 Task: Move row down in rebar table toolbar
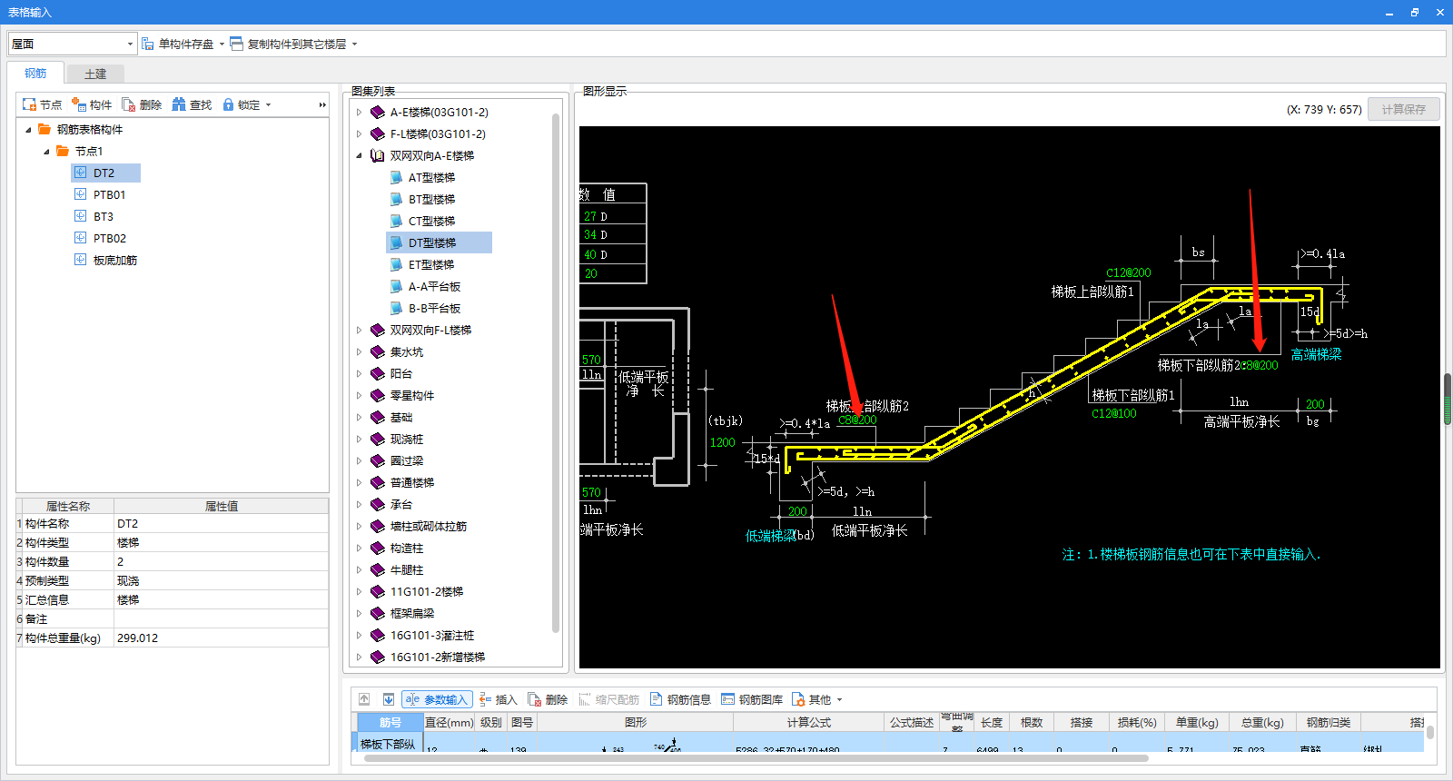[389, 699]
